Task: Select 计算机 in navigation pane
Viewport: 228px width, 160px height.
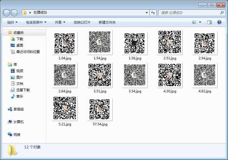Action: [19, 122]
